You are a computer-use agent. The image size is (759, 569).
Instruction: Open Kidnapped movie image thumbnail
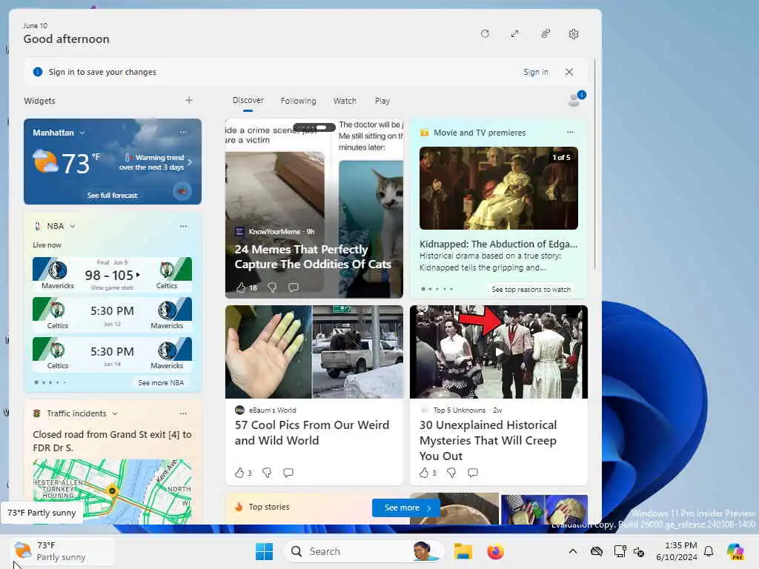(x=499, y=188)
